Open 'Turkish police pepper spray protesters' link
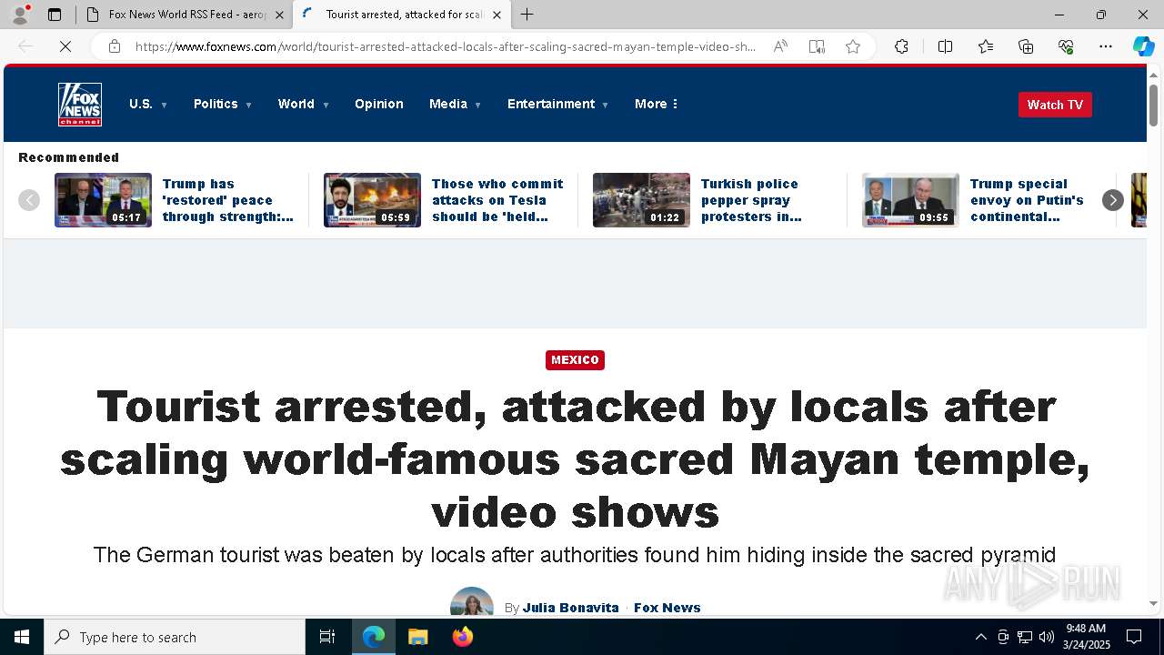Viewport: 1164px width, 655px height. pos(751,200)
